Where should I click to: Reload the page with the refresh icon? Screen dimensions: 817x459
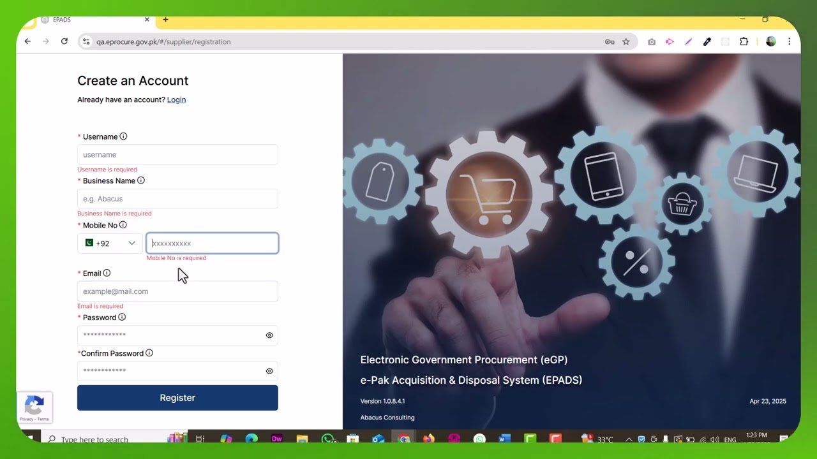coord(64,41)
